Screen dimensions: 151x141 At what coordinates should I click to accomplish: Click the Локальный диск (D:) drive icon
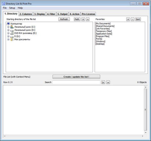[12, 30]
